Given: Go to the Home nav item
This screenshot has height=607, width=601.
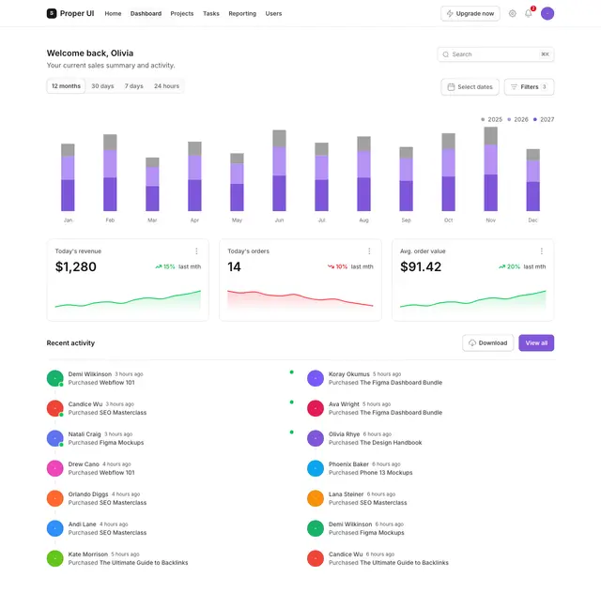Looking at the screenshot, I should 113,13.
